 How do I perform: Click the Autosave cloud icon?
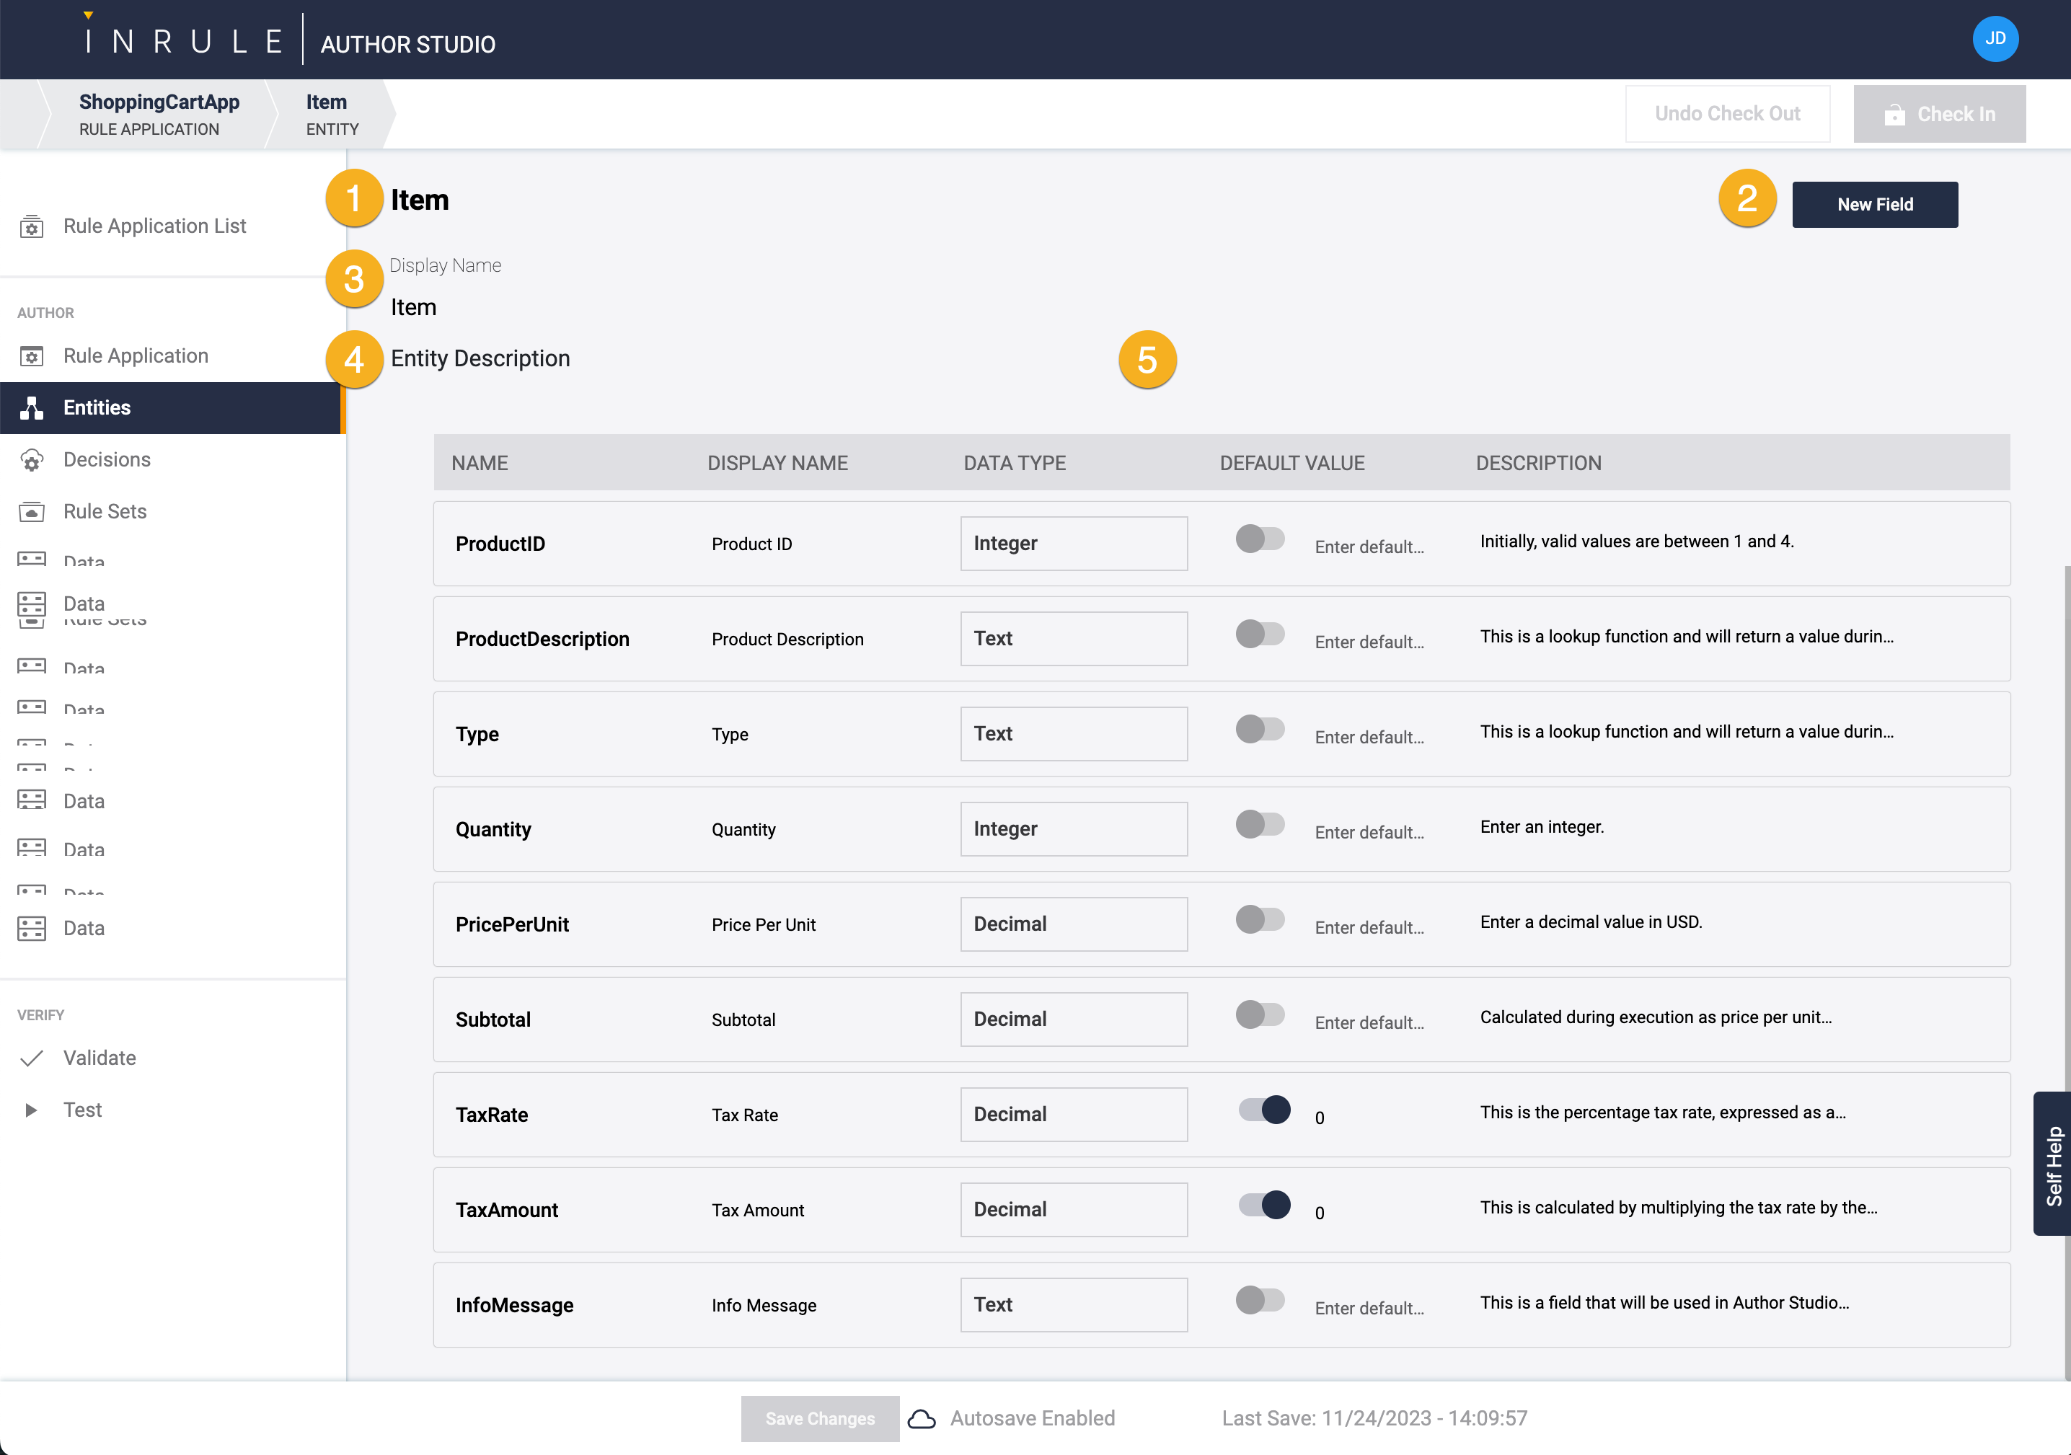[921, 1418]
